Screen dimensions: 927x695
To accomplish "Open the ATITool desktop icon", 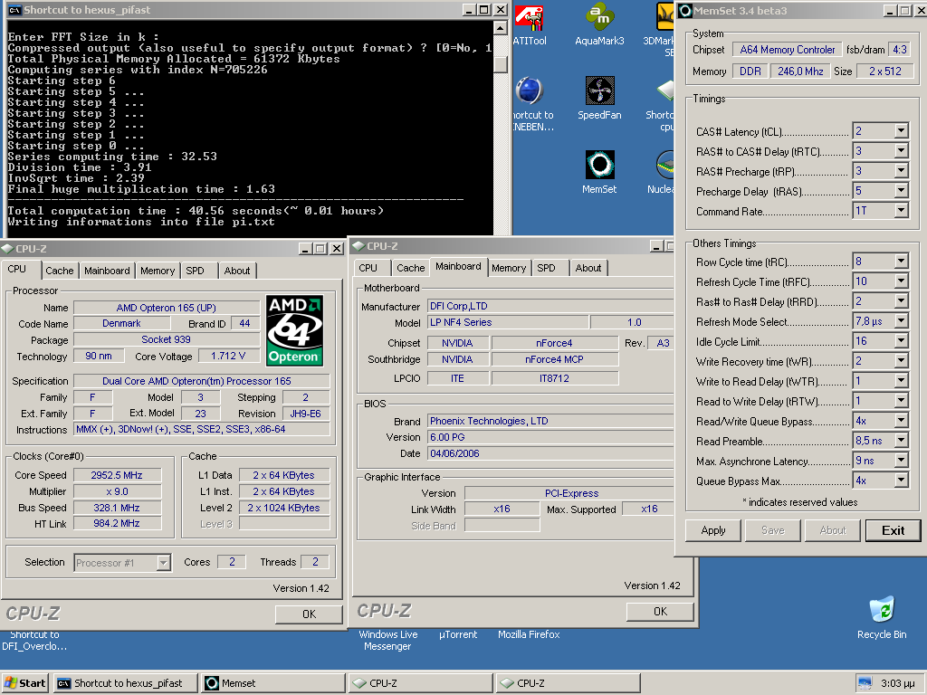I will [x=529, y=24].
